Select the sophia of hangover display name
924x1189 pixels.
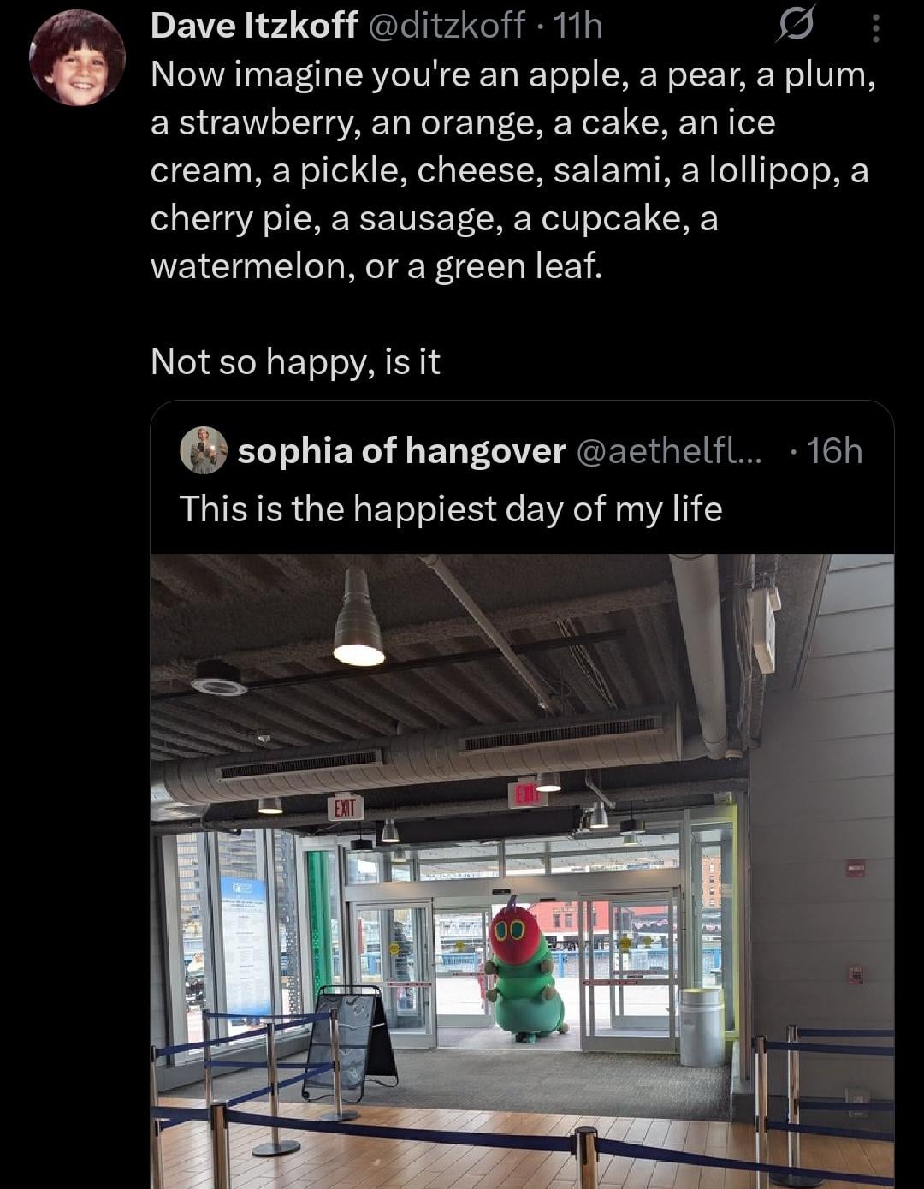coord(401,450)
